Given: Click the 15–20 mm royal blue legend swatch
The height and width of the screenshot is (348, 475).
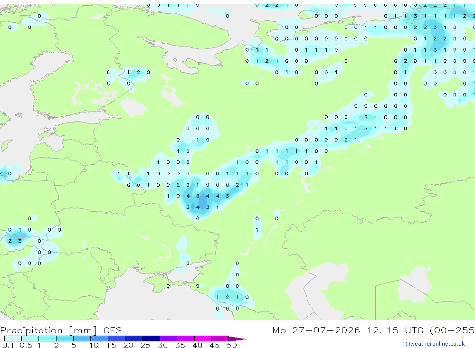Looking at the screenshot, I should pos(116,339).
